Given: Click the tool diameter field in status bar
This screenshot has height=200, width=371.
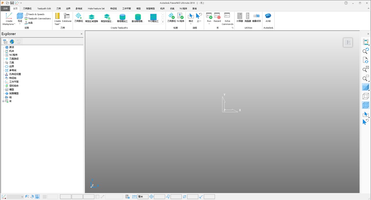Looking at the screenshot, I should pyautogui.click(x=192, y=197).
